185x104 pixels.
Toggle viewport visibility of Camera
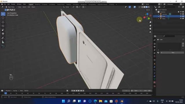(181, 14)
